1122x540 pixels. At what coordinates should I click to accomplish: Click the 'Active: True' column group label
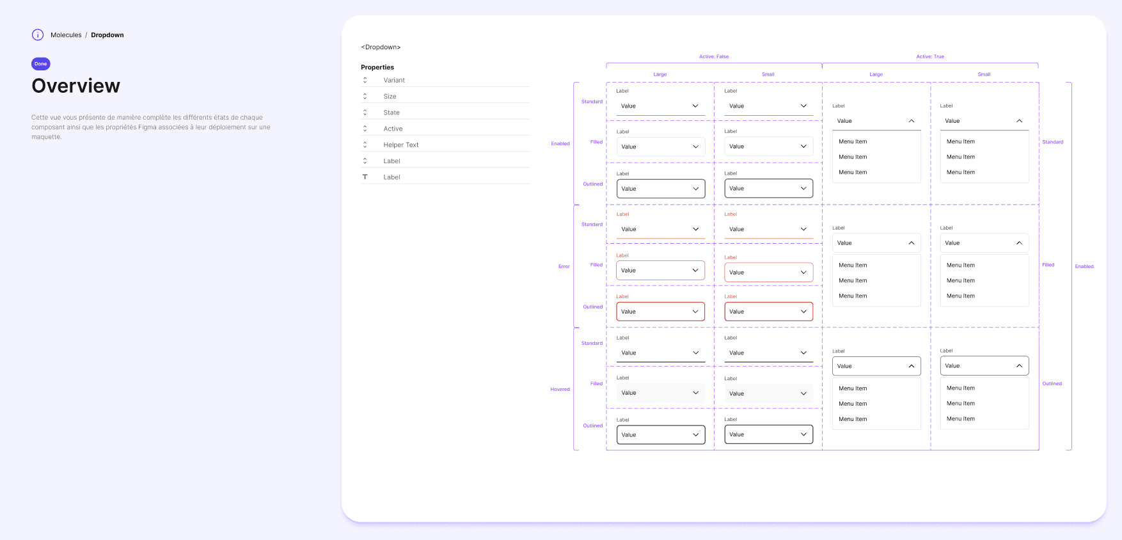pos(930,56)
